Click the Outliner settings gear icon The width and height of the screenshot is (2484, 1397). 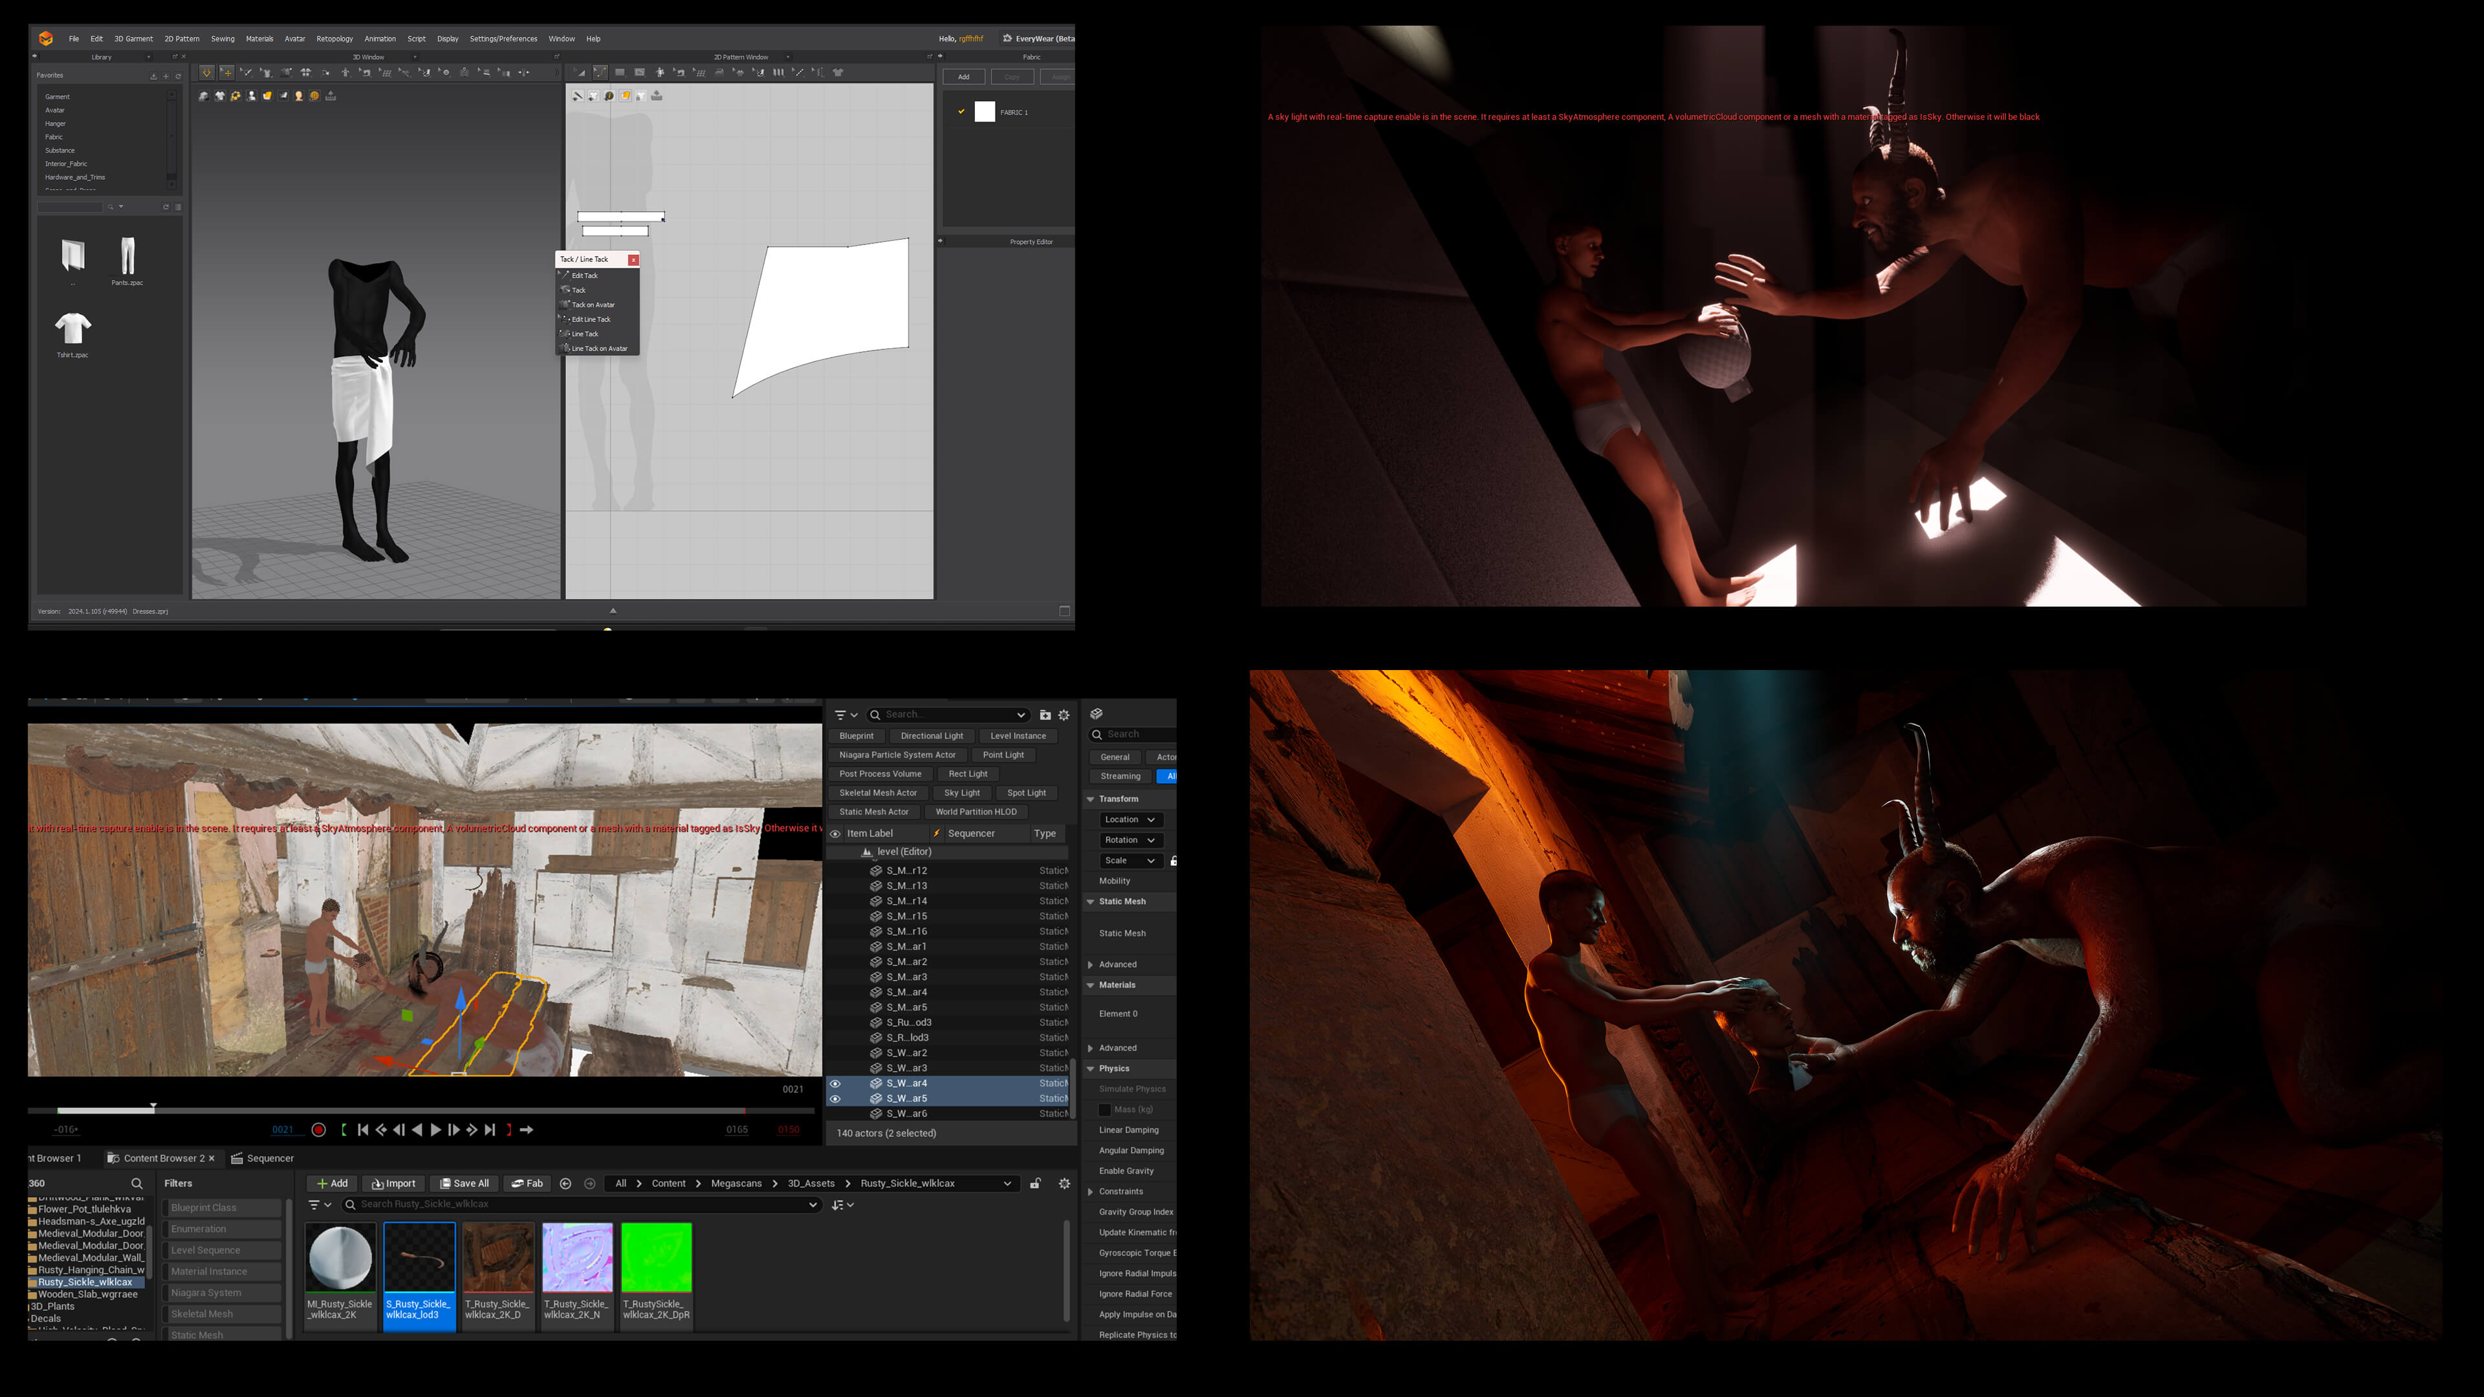click(1063, 715)
